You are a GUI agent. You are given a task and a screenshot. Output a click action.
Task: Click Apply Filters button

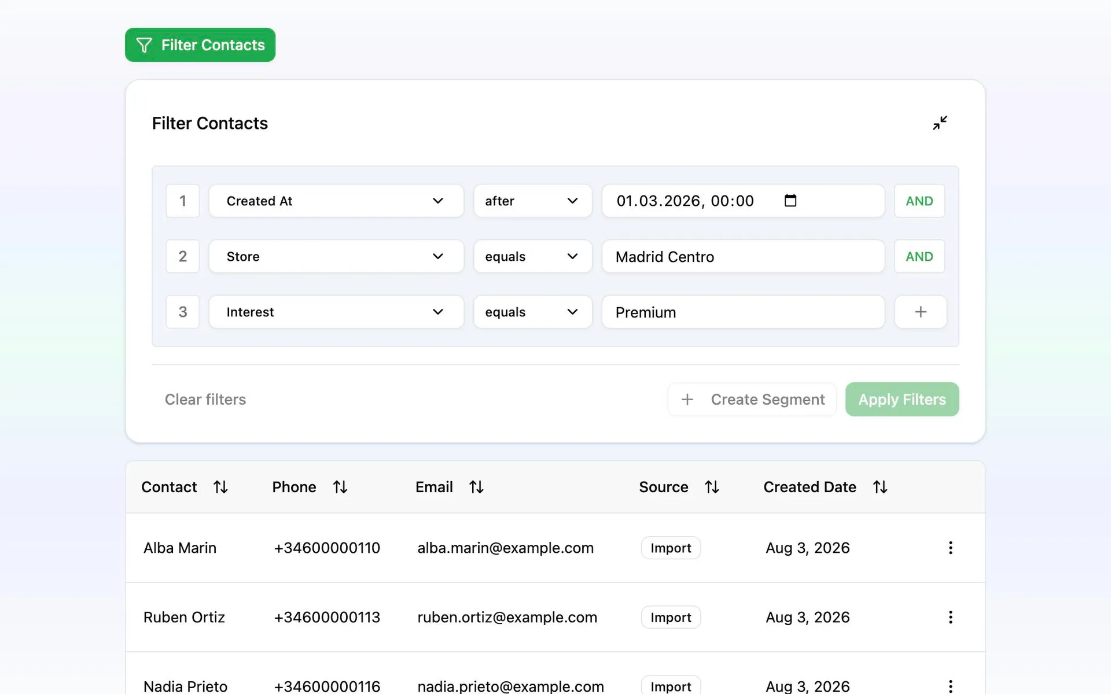coord(902,399)
